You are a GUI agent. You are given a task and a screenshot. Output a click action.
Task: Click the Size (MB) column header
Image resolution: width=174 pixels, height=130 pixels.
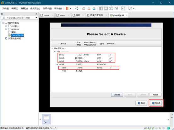(79, 44)
